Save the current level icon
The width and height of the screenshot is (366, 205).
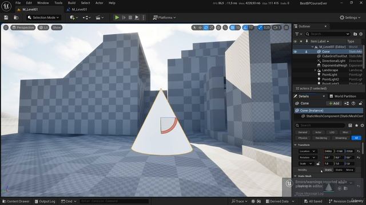click(6, 18)
